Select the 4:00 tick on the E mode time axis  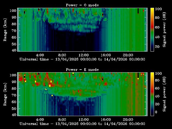(40, 119)
